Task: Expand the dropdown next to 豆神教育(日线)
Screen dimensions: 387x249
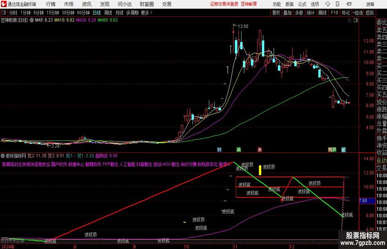Action: click(x=32, y=20)
